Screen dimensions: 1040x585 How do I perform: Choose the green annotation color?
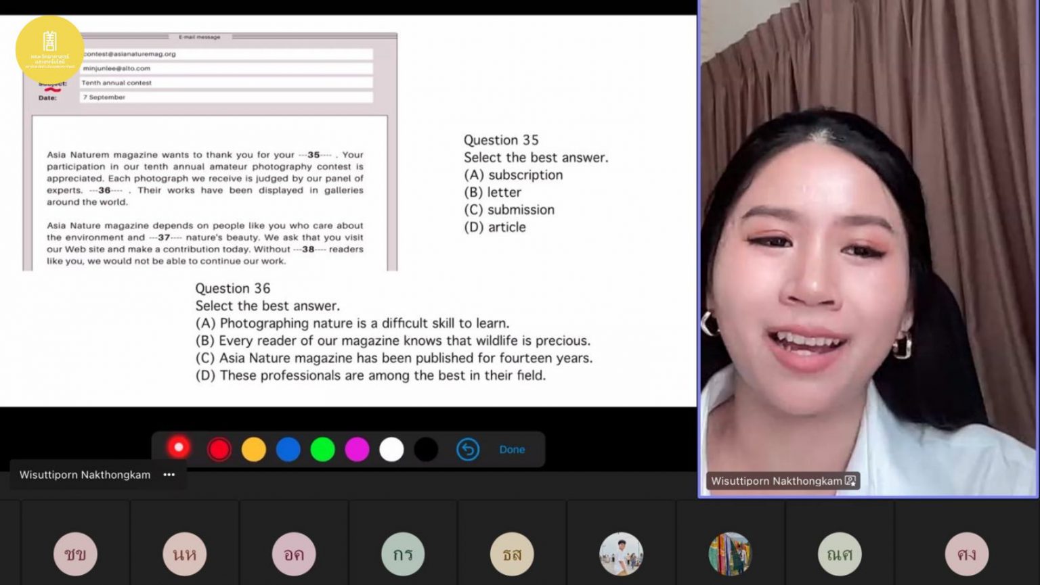coord(323,449)
